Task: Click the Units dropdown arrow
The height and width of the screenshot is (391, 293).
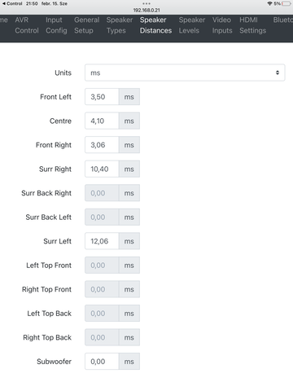Action: tap(278, 72)
